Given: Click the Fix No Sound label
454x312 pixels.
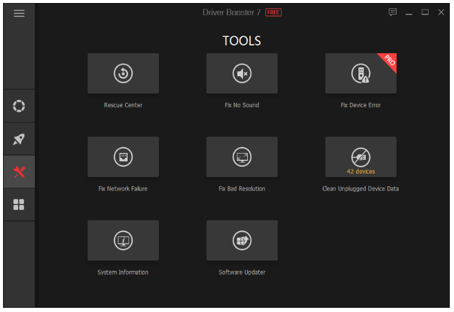Looking at the screenshot, I should coord(242,105).
